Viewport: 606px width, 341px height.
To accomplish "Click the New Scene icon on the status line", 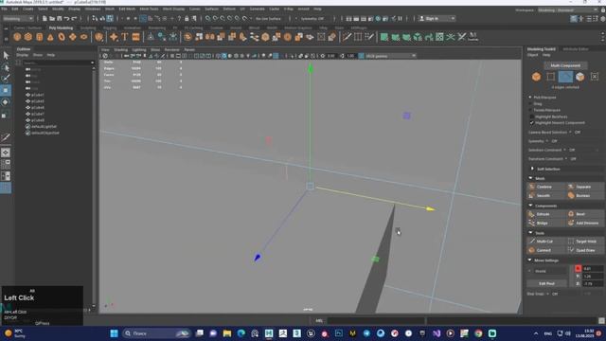I will pos(45,19).
